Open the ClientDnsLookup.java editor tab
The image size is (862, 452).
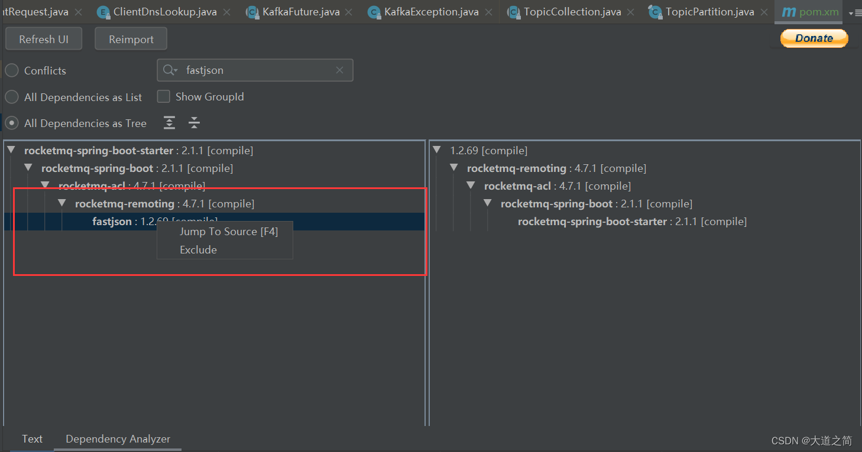tap(165, 12)
